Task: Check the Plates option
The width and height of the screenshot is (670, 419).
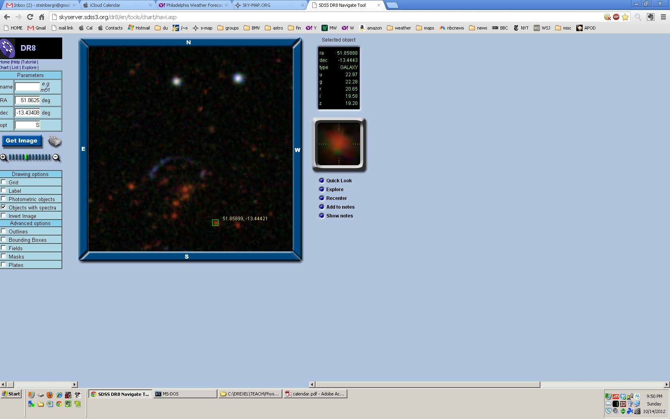Action: [4, 265]
